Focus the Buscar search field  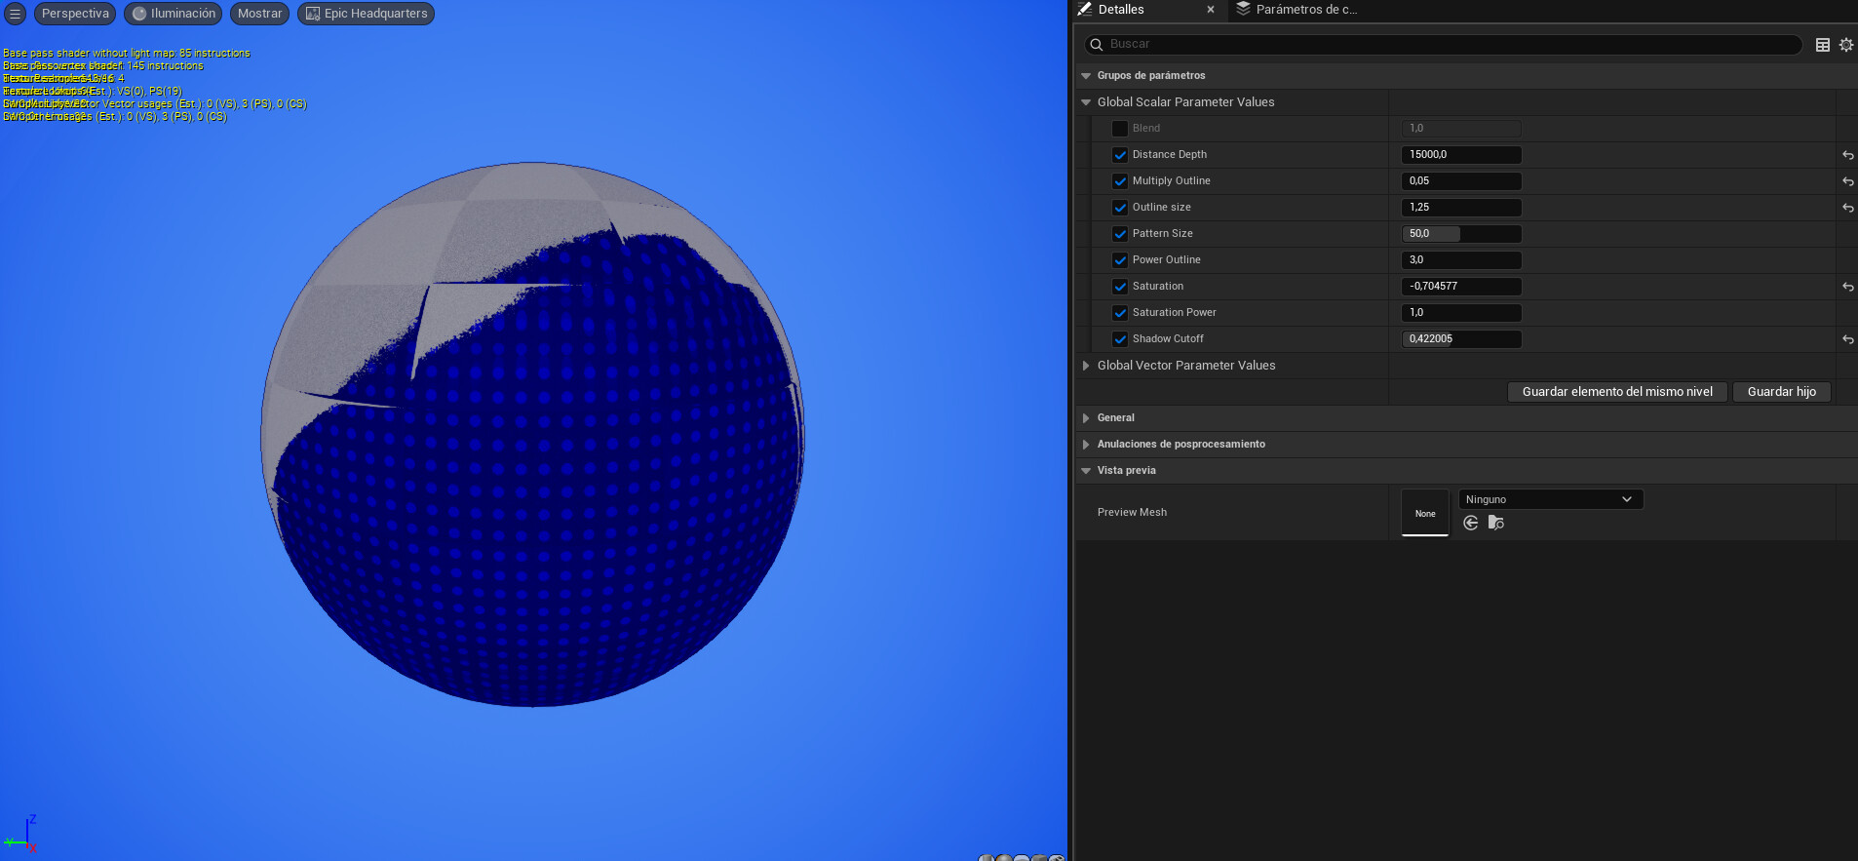point(1443,45)
